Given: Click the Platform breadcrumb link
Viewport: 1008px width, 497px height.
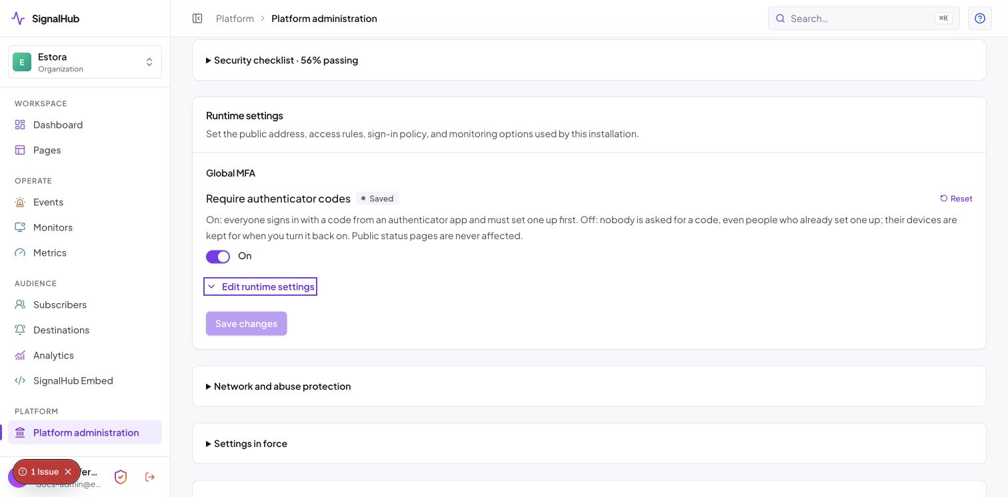Looking at the screenshot, I should pyautogui.click(x=235, y=19).
